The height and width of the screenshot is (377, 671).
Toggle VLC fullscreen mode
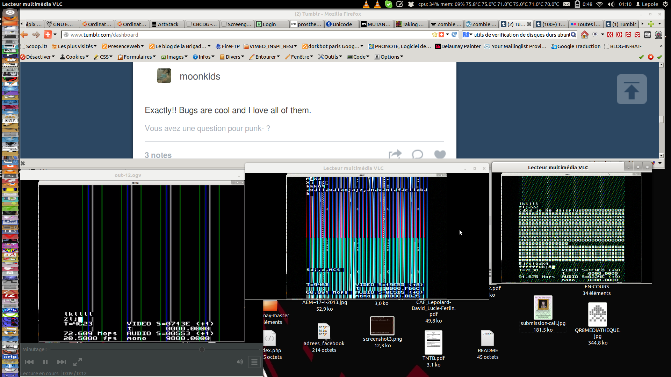tap(78, 362)
